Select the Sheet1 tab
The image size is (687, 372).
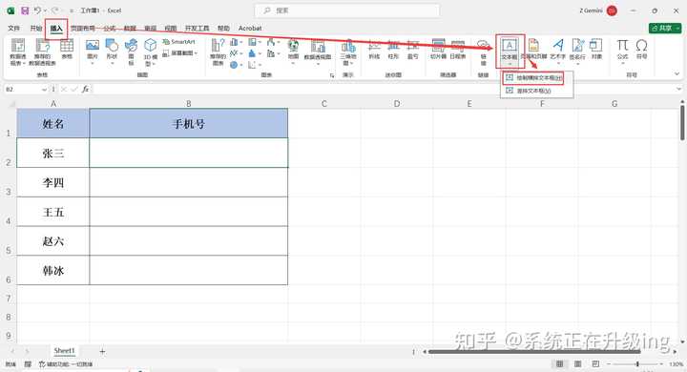(x=65, y=350)
